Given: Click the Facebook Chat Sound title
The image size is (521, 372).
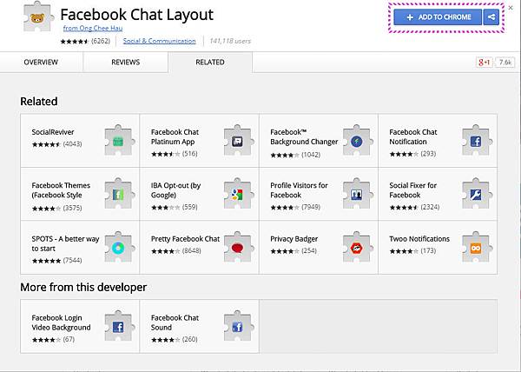Looking at the screenshot, I should tap(175, 322).
